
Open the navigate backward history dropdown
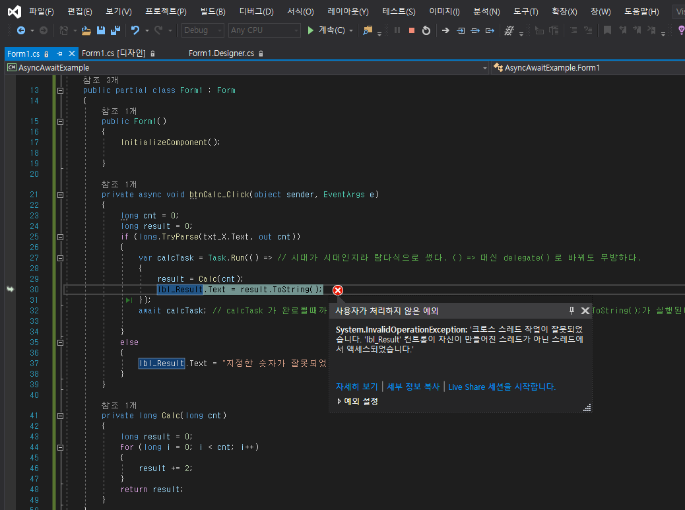pyautogui.click(x=32, y=30)
